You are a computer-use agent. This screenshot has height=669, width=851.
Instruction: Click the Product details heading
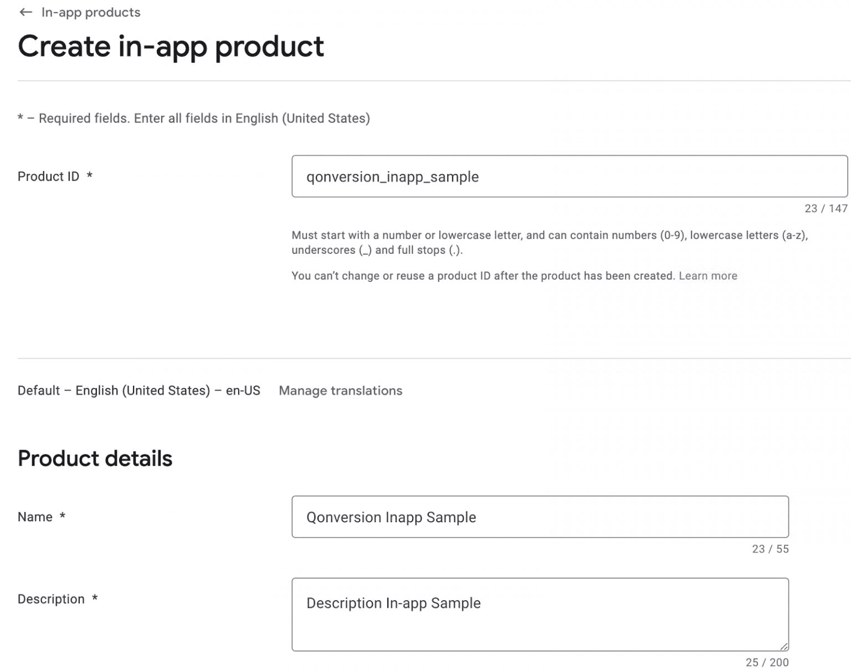(95, 457)
